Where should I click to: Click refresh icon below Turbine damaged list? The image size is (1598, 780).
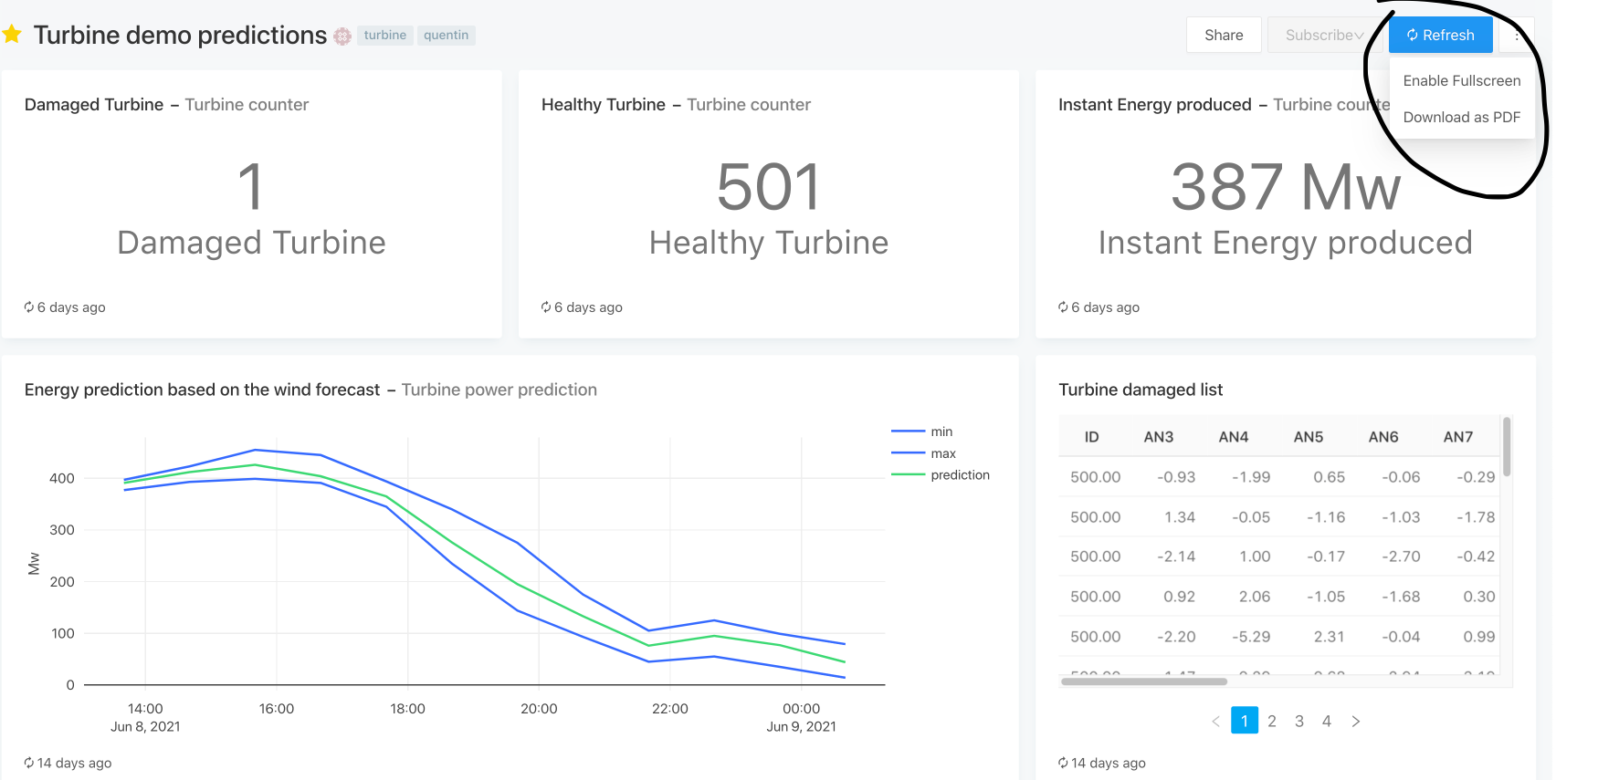tap(1063, 763)
